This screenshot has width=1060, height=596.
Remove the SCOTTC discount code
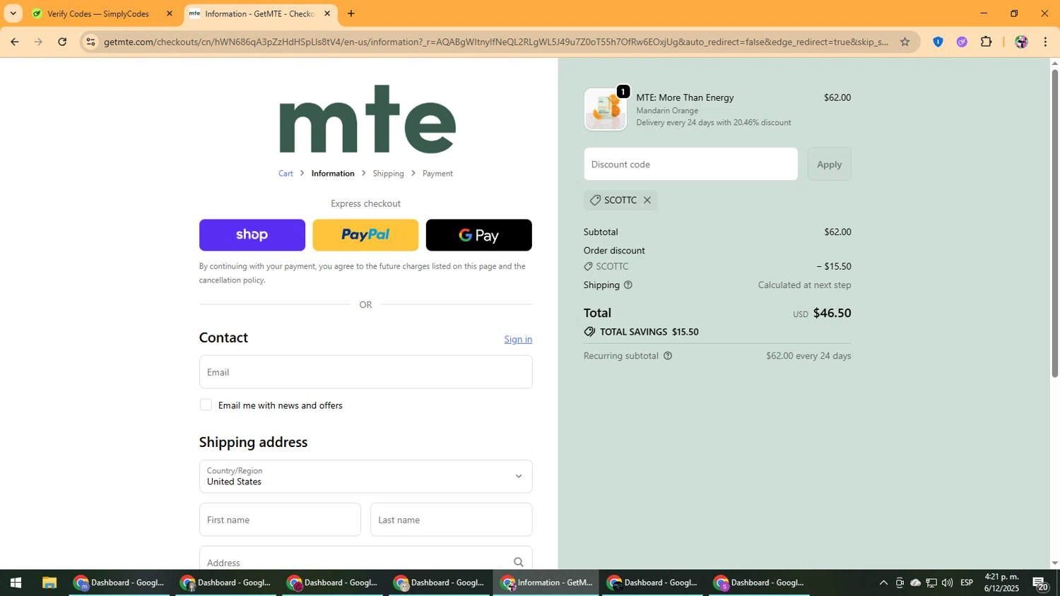[647, 201]
